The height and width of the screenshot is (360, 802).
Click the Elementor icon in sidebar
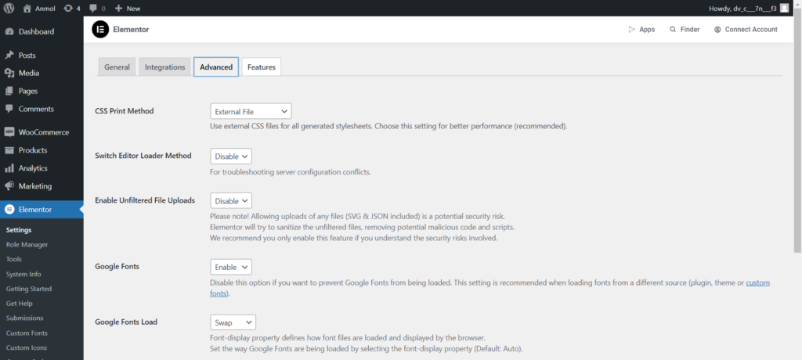tap(9, 209)
